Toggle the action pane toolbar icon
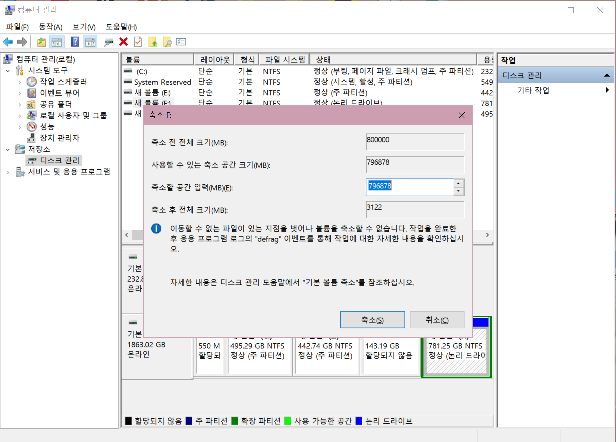The width and height of the screenshot is (616, 442). coord(91,42)
